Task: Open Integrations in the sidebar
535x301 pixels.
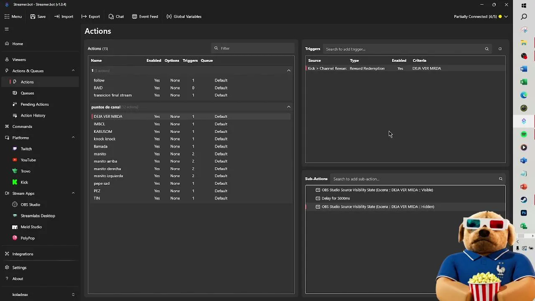Action: click(x=23, y=254)
